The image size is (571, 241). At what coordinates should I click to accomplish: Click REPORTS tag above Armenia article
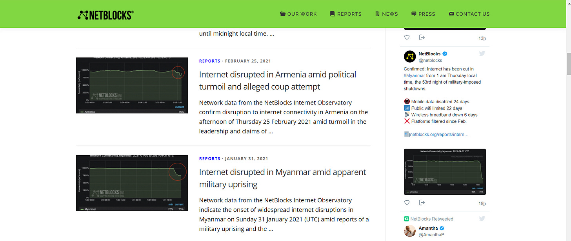(x=210, y=61)
